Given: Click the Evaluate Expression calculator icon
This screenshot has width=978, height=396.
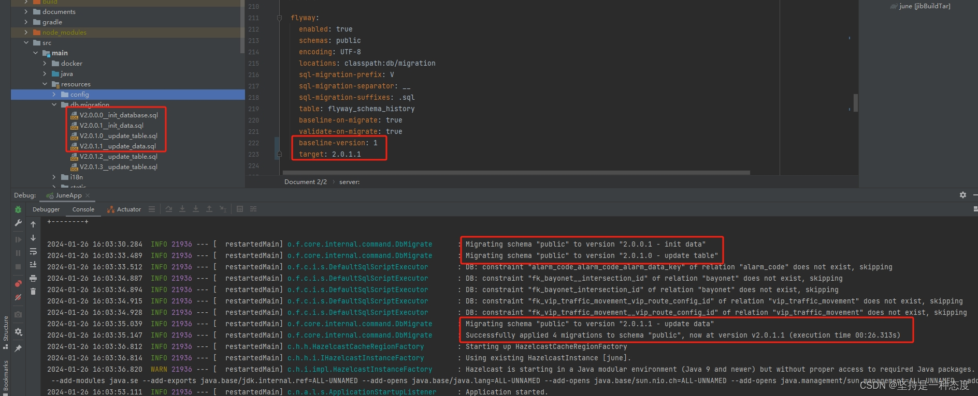Looking at the screenshot, I should coord(240,209).
